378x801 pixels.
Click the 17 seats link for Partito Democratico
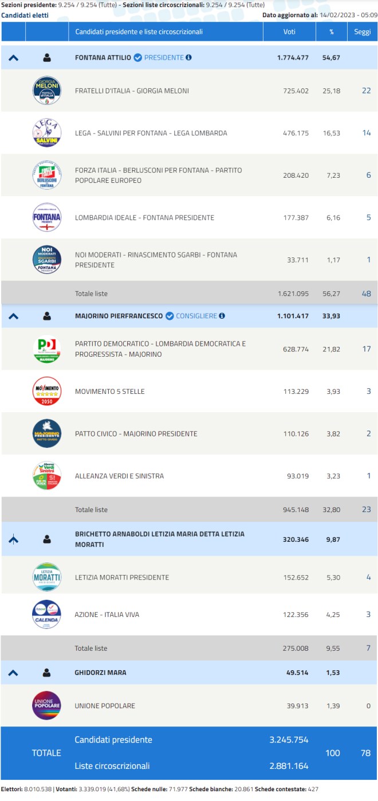(366, 349)
